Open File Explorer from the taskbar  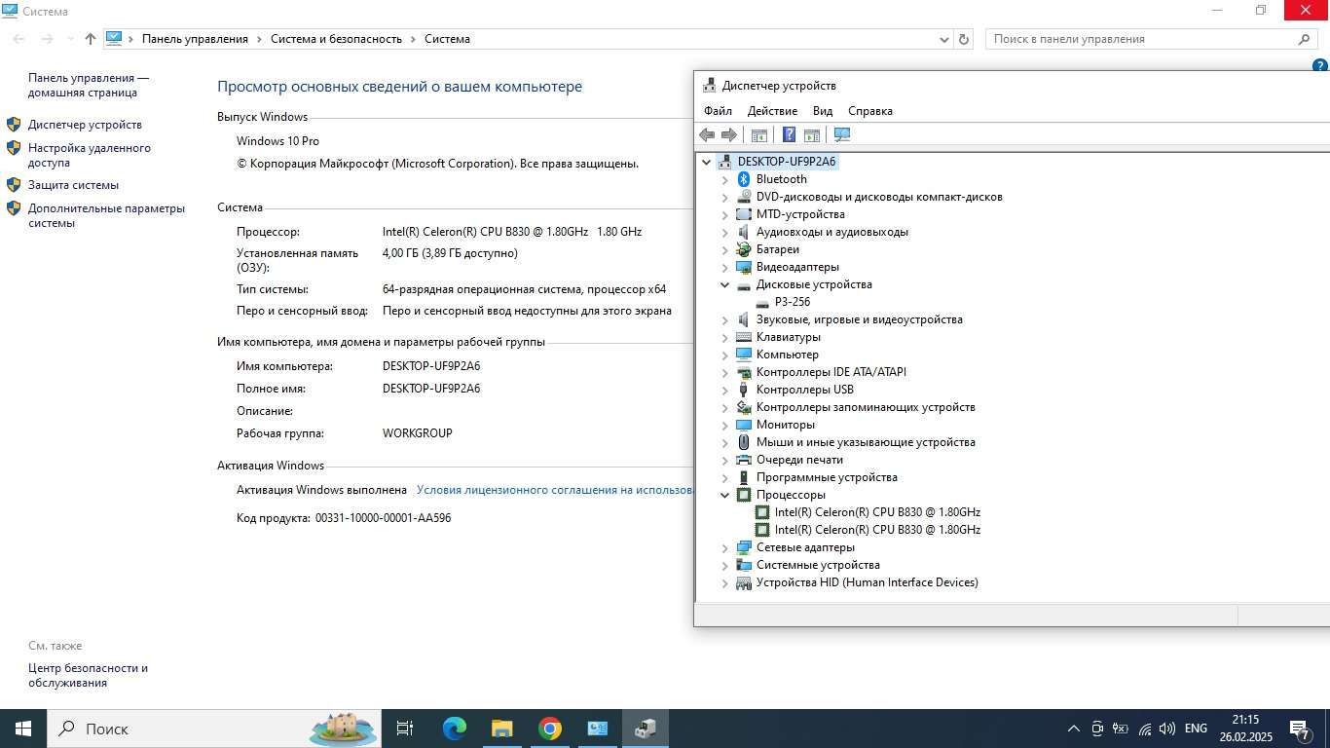pyautogui.click(x=502, y=729)
